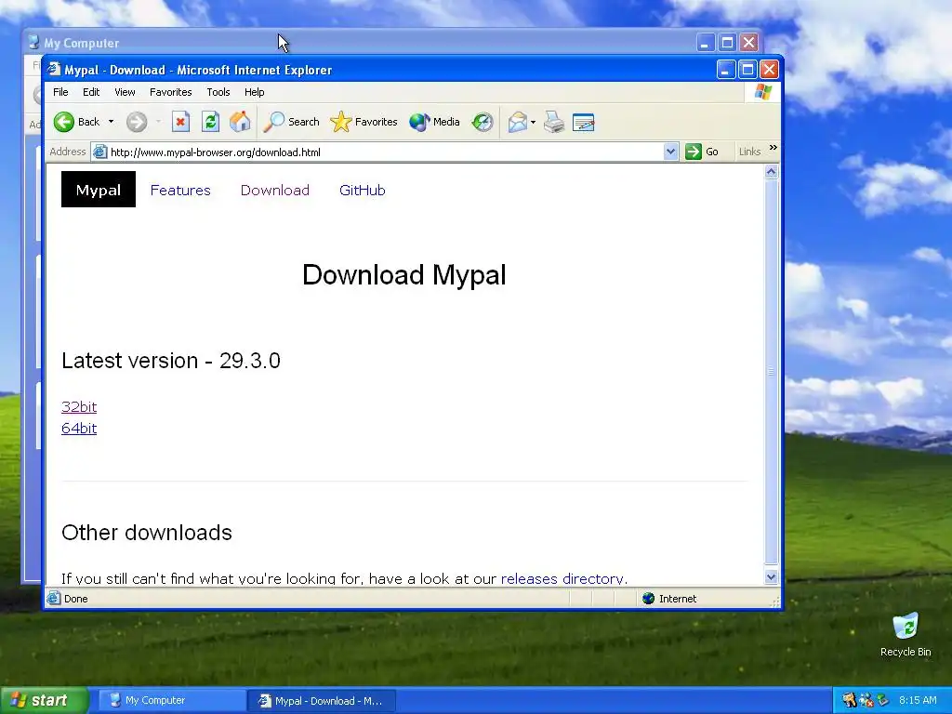Open the Edit menu
This screenshot has width=952, height=714.
[x=91, y=92]
